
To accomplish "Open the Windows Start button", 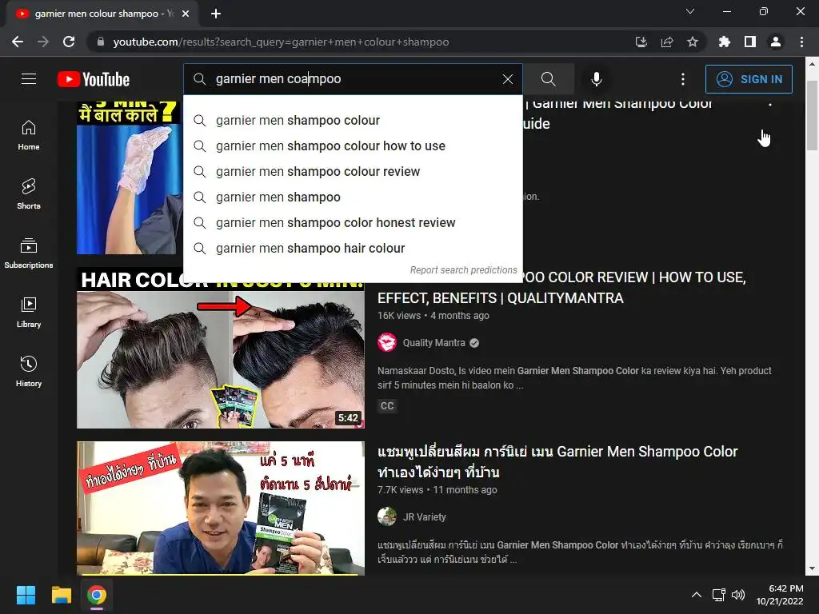I will [26, 595].
